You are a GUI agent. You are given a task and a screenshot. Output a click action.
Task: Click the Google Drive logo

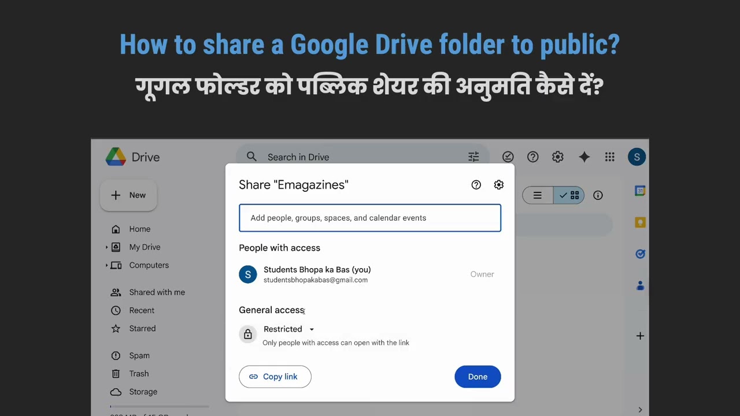tap(116, 157)
